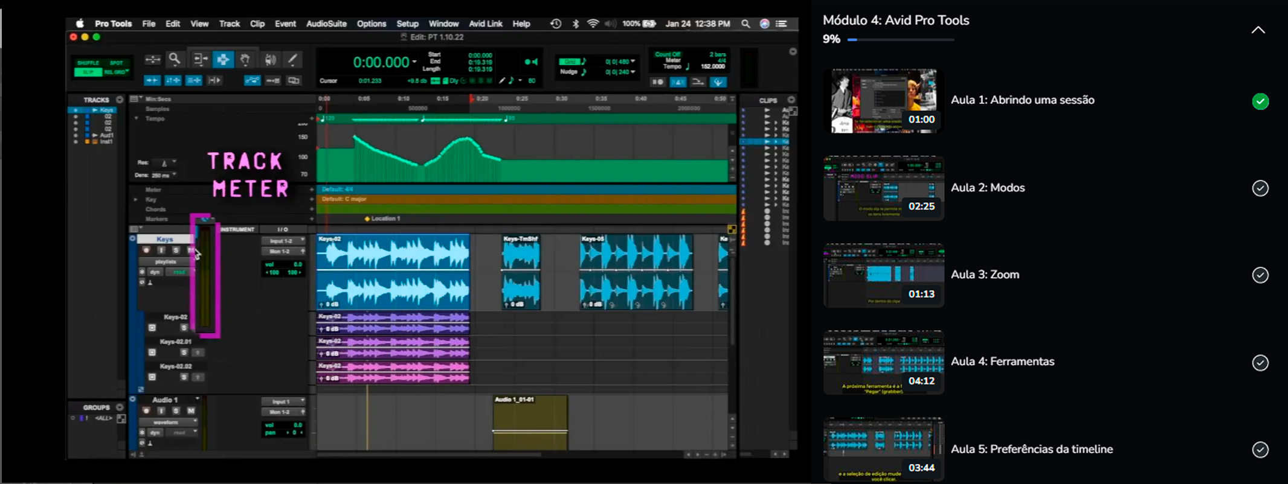Click the macOS Spotlight search icon
The height and width of the screenshot is (484, 1288).
(x=745, y=24)
